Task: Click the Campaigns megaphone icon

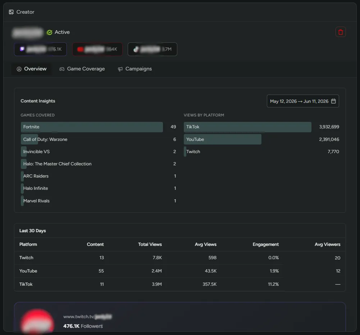Action: click(120, 69)
